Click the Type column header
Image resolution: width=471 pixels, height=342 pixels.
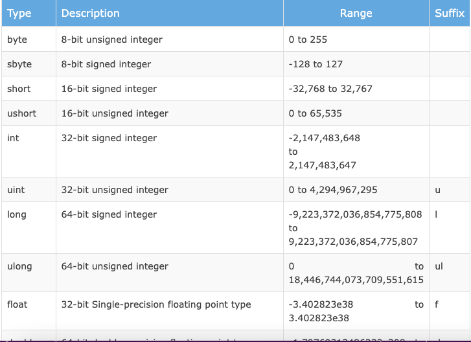pos(19,14)
